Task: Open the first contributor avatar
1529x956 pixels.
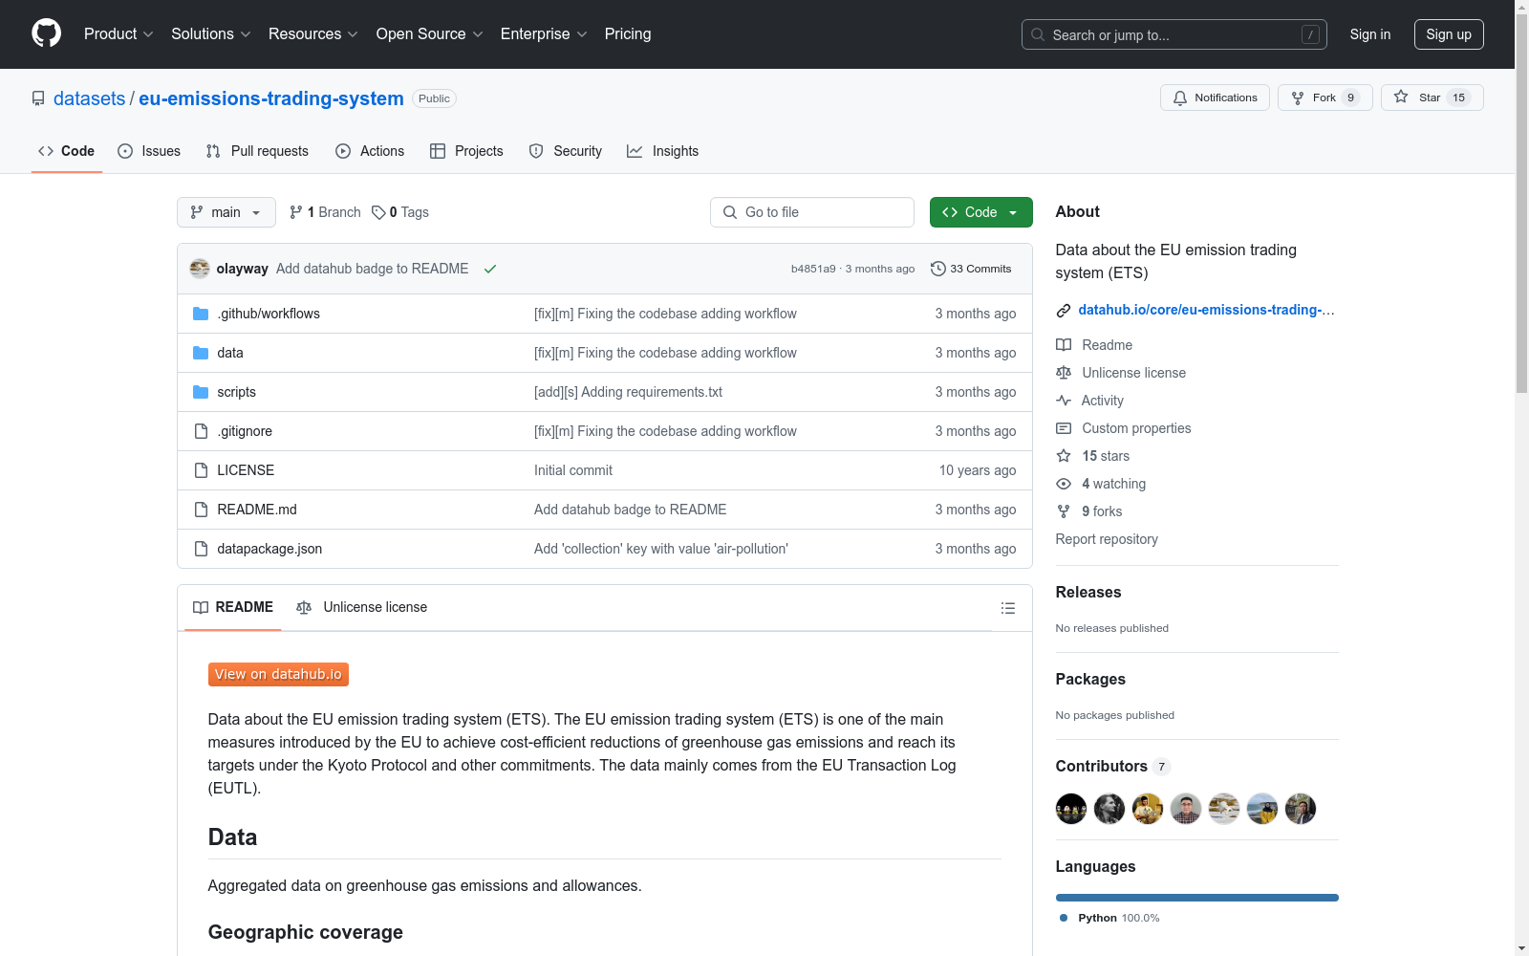Action: (x=1071, y=809)
